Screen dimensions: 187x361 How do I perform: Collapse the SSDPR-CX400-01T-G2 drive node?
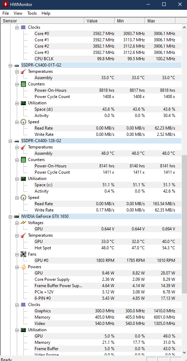coord(10,65)
